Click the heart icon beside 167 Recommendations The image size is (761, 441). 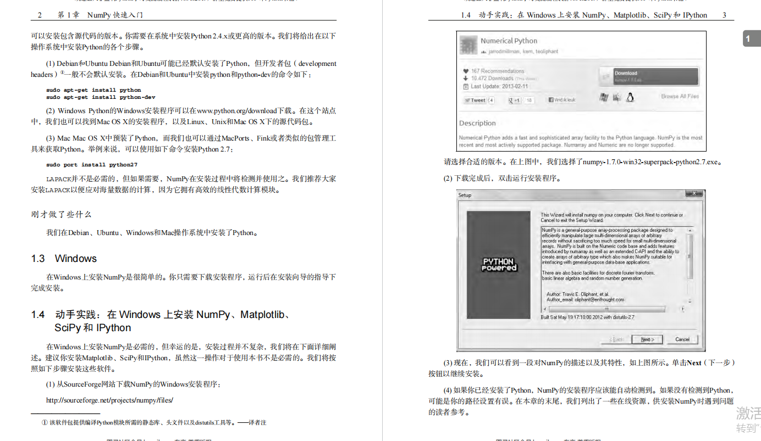[x=466, y=71]
